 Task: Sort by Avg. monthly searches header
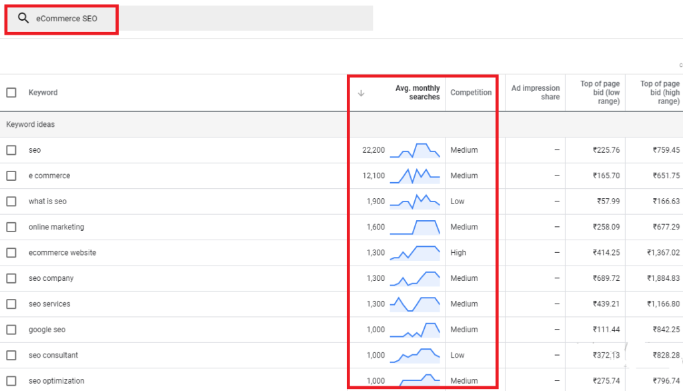click(418, 92)
